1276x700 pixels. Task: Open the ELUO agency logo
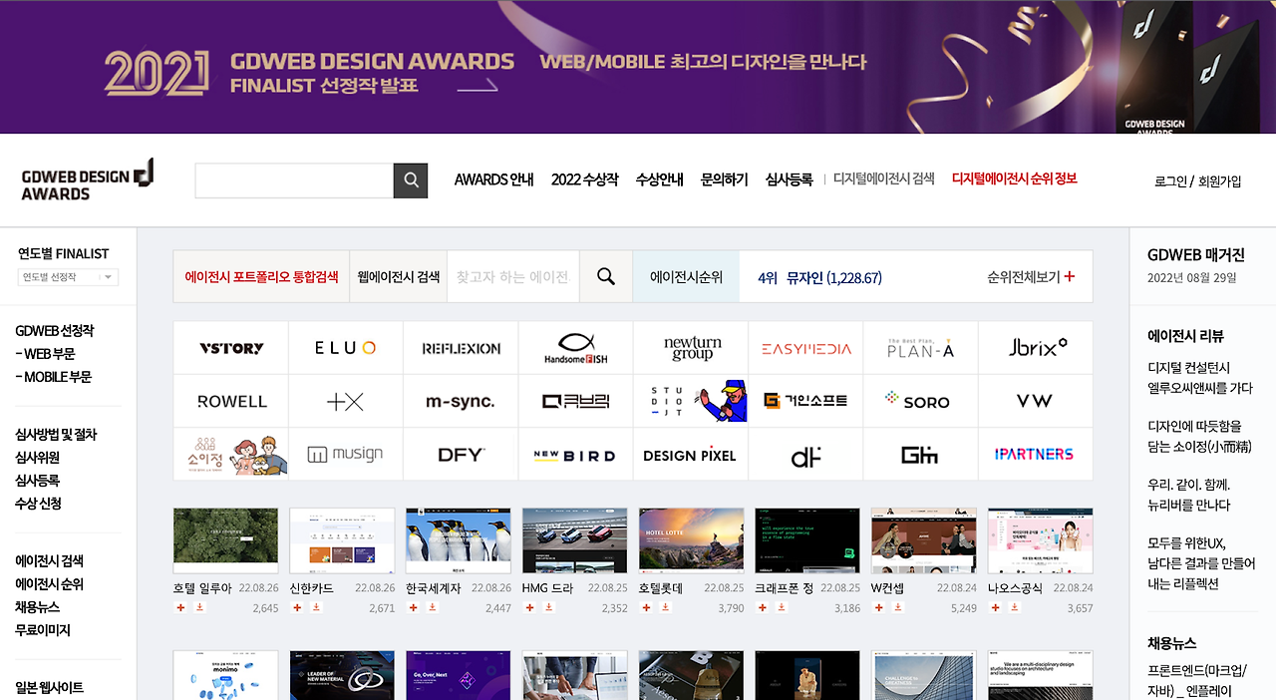(x=346, y=348)
